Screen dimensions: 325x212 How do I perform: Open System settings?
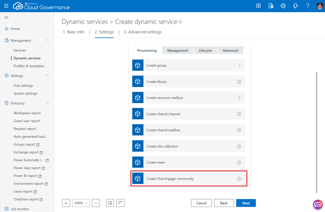tap(25, 94)
